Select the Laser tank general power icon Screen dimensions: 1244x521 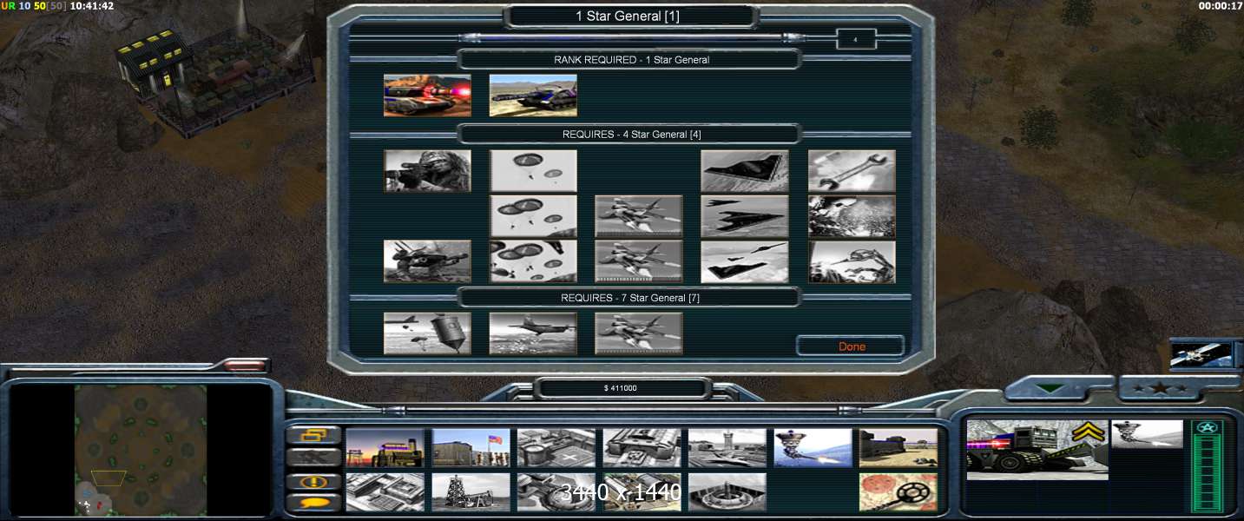click(x=427, y=96)
